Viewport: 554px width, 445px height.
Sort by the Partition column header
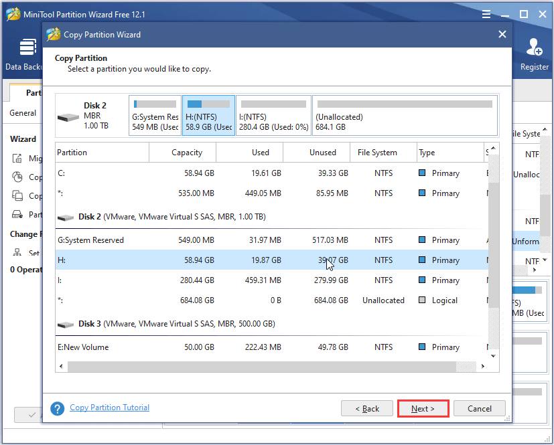click(x=102, y=153)
